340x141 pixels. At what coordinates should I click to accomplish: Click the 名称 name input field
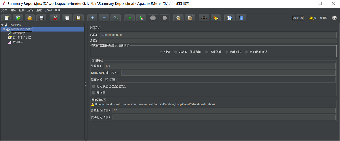coord(218,35)
